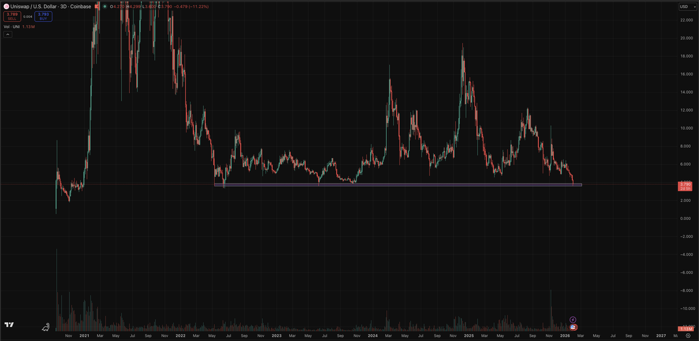
Task: Click the dinosaur icon near the time axis
Action: click(x=46, y=327)
